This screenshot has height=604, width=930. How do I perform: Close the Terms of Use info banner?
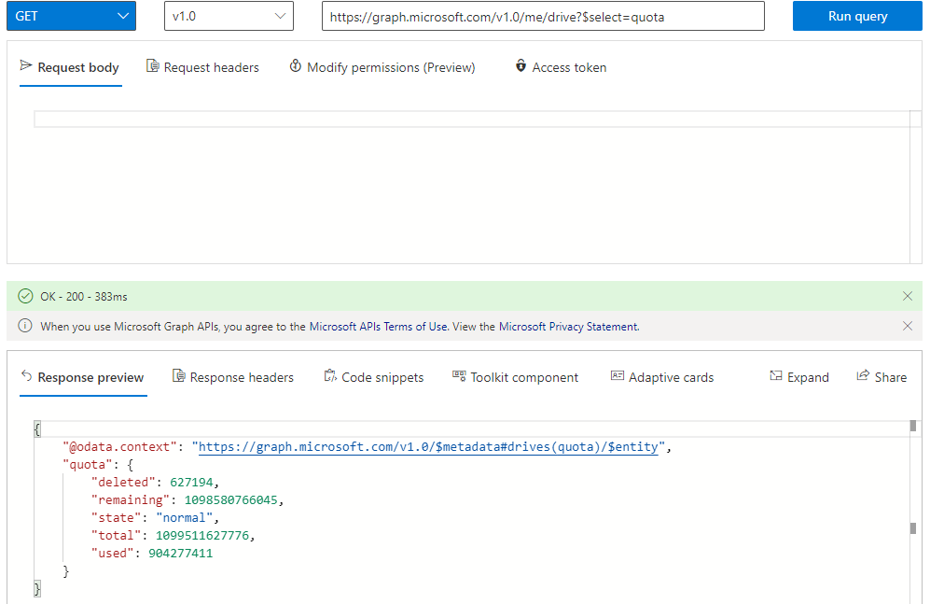coord(908,326)
